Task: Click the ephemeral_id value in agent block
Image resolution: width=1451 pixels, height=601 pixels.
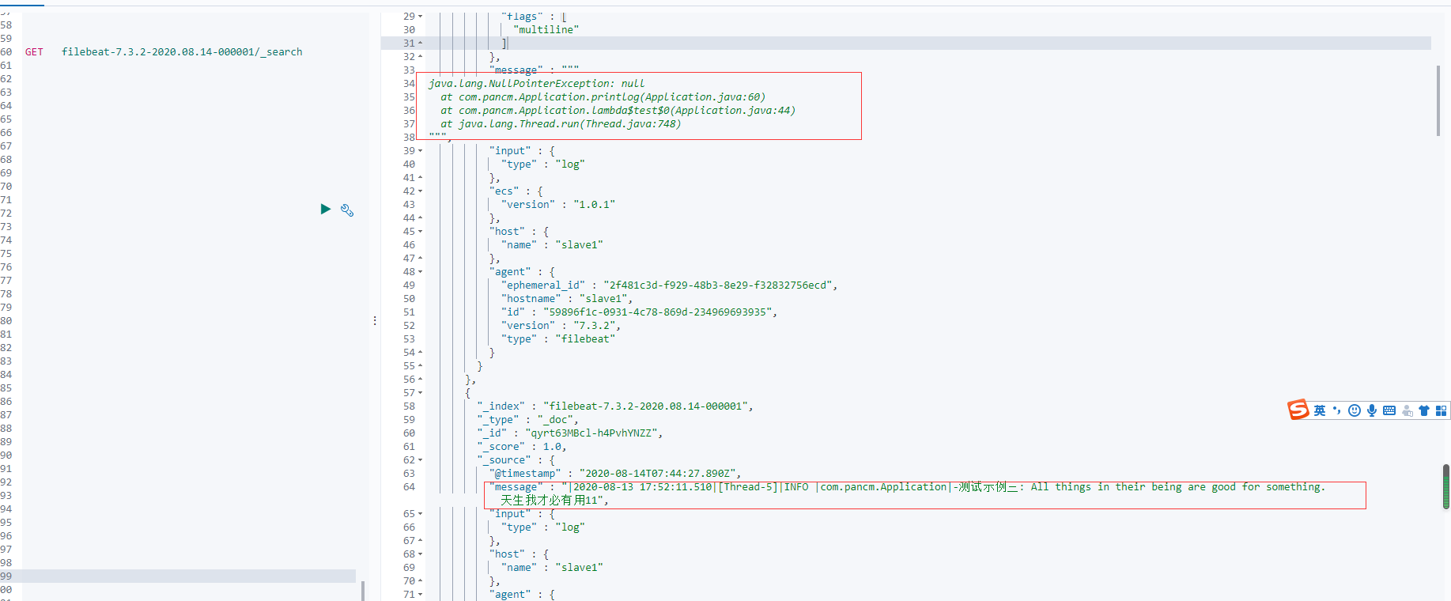Action: [x=718, y=285]
